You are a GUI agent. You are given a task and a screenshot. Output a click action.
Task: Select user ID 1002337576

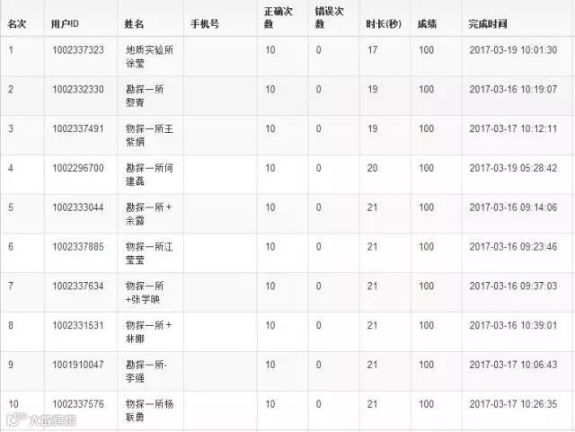[78, 404]
